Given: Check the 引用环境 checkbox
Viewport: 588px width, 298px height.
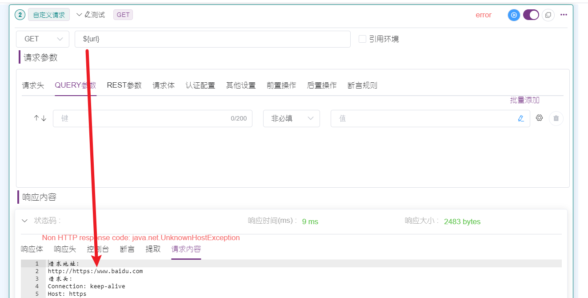Looking at the screenshot, I should coord(362,39).
